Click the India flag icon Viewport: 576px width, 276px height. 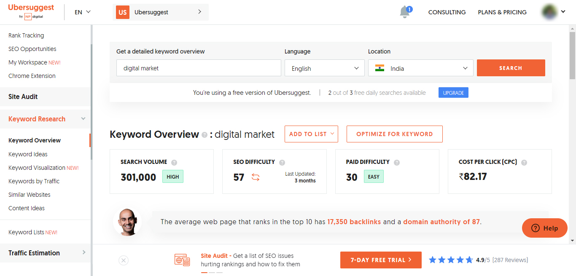point(380,68)
